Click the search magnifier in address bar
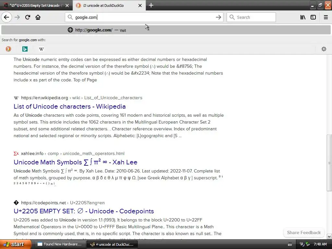Image resolution: width=332 pixels, height=249 pixels. [70, 17]
